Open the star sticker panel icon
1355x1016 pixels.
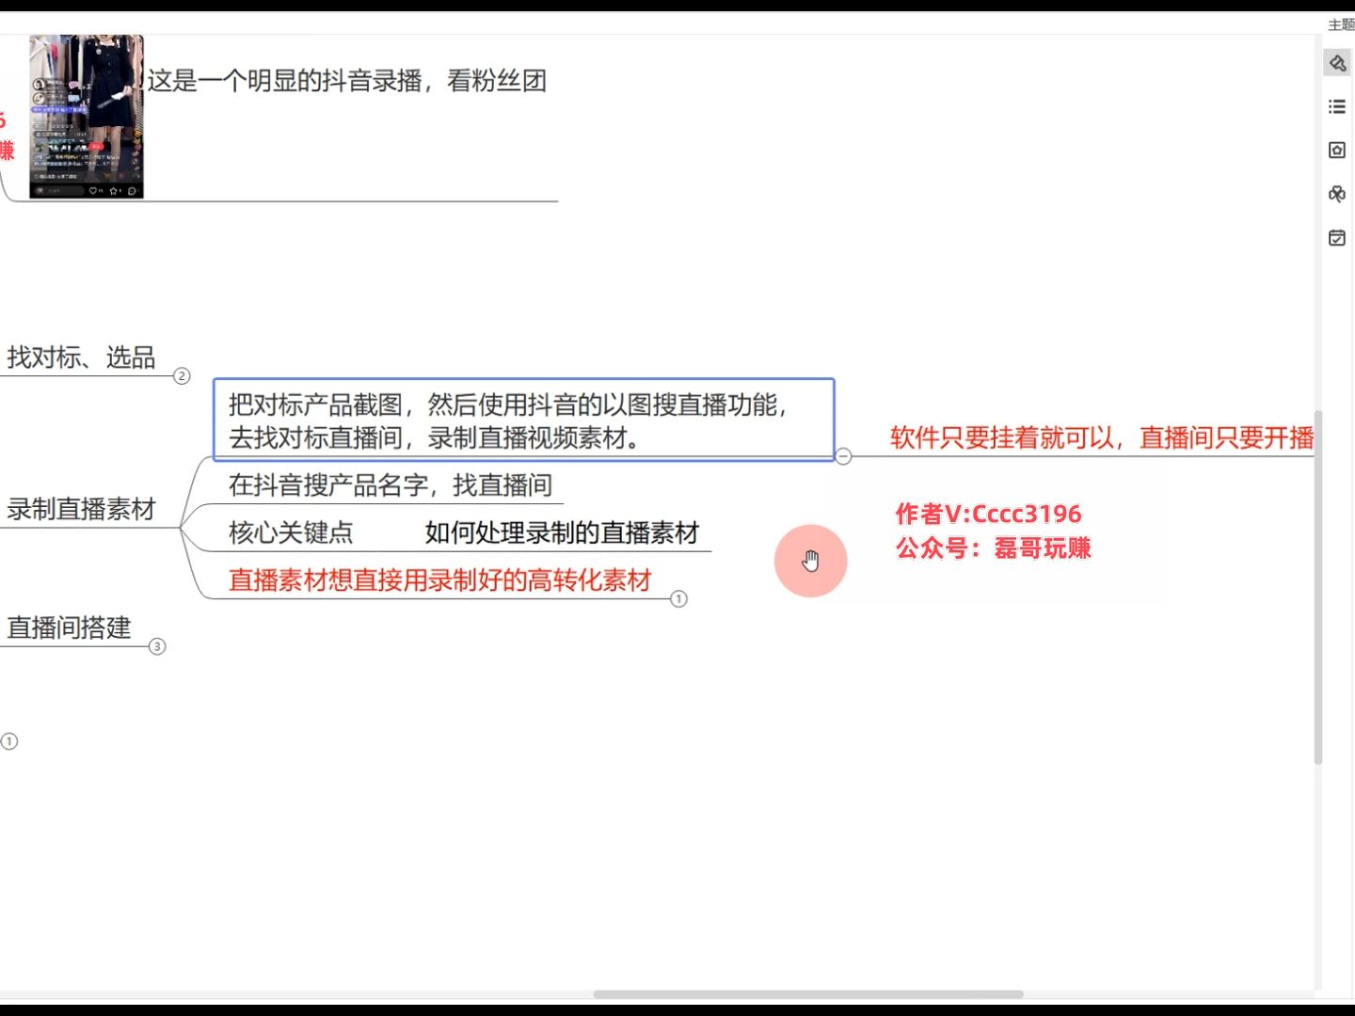tap(1337, 150)
